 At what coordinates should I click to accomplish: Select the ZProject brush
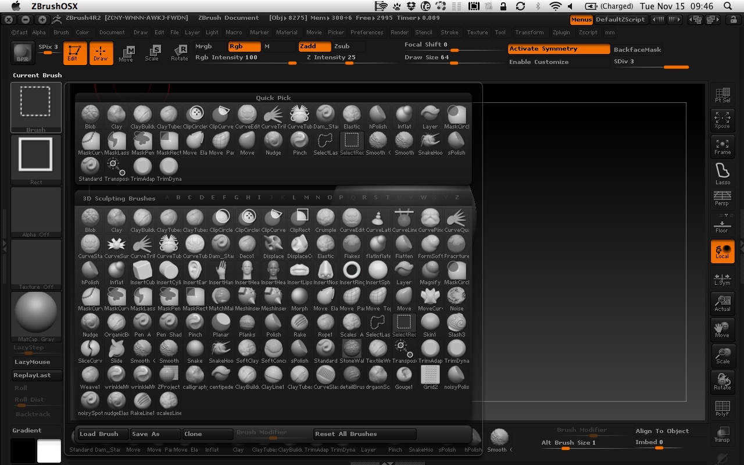[169, 378]
